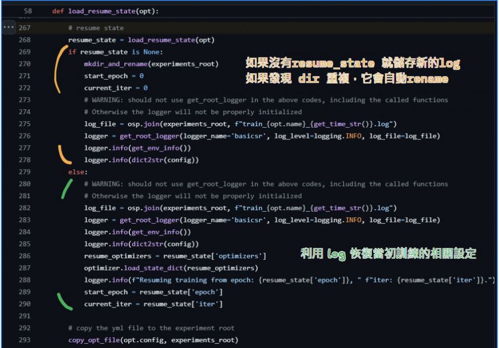The image size is (499, 348).
Task: Select line number 267
Action: pos(24,28)
